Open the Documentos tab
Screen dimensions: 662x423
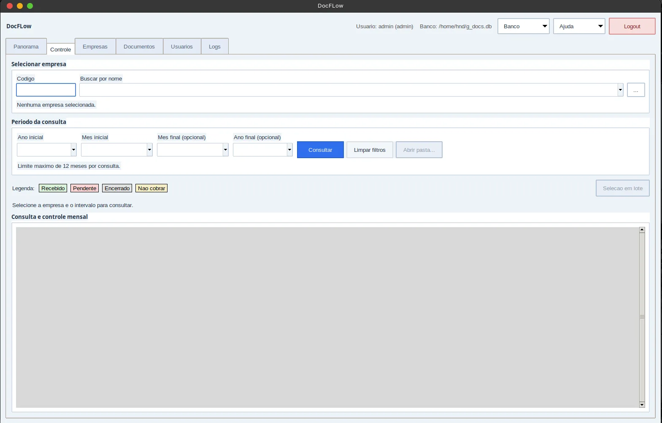pos(139,46)
